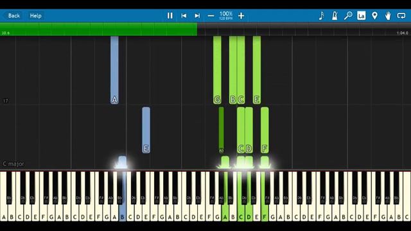Jump to unplayed gray part of progress bar
Viewport: 411px width, 231px height.
[304, 29]
